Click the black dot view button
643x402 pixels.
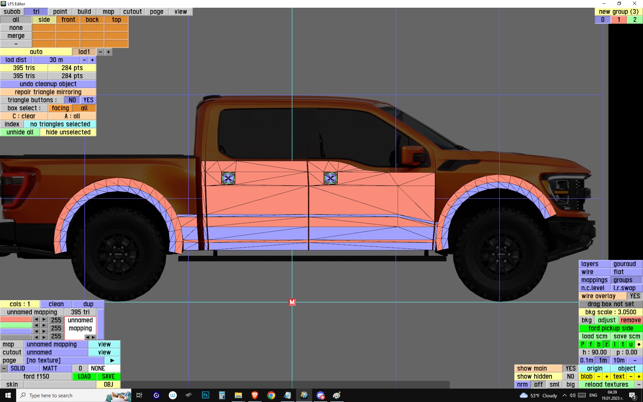[639, 344]
